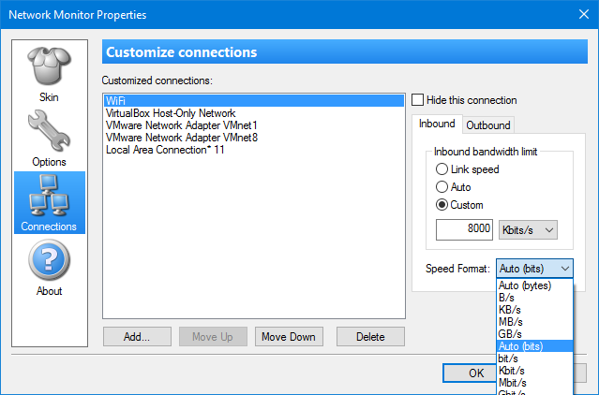This screenshot has height=395, width=599.
Task: Switch to the Inbound tab
Action: (436, 124)
